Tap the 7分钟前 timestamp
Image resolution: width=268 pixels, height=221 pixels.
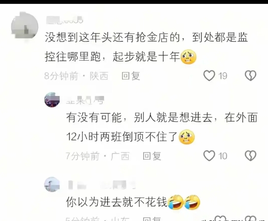coord(83,156)
